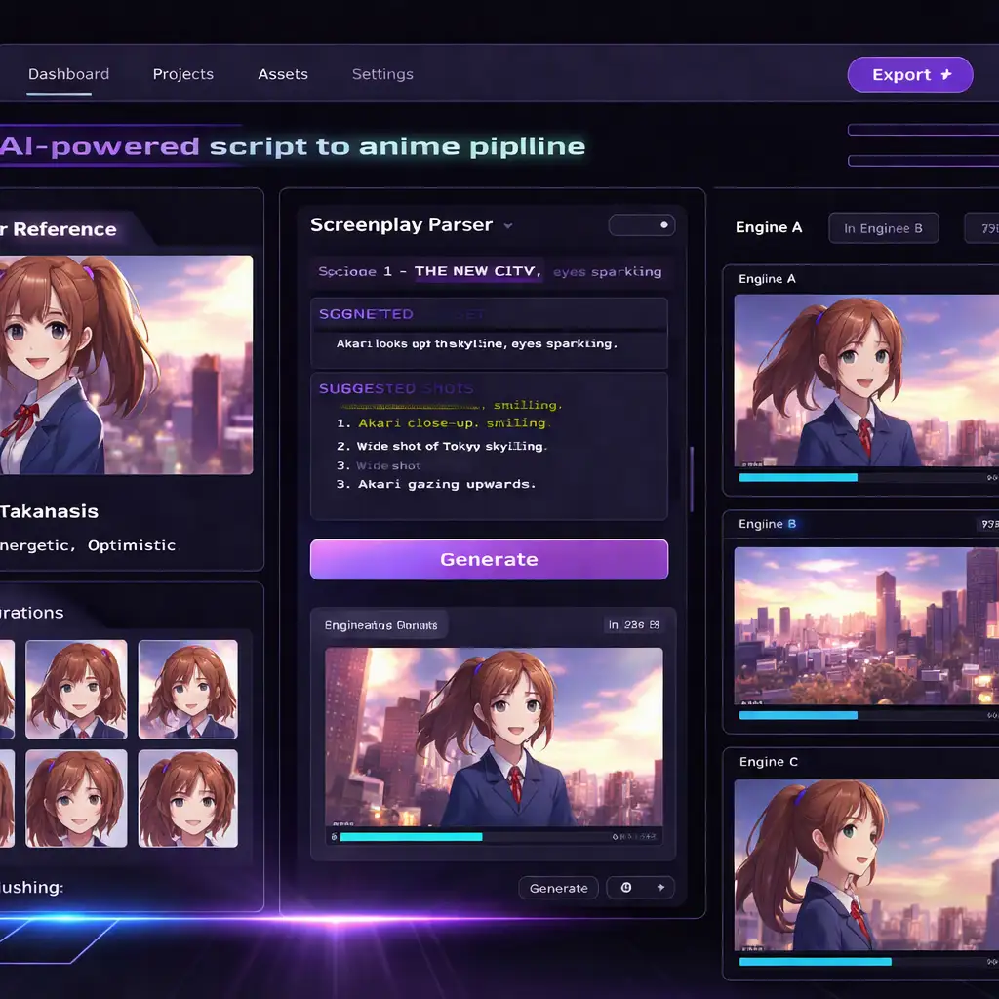
Task: Select the In Enginee B tab
Action: point(883,228)
